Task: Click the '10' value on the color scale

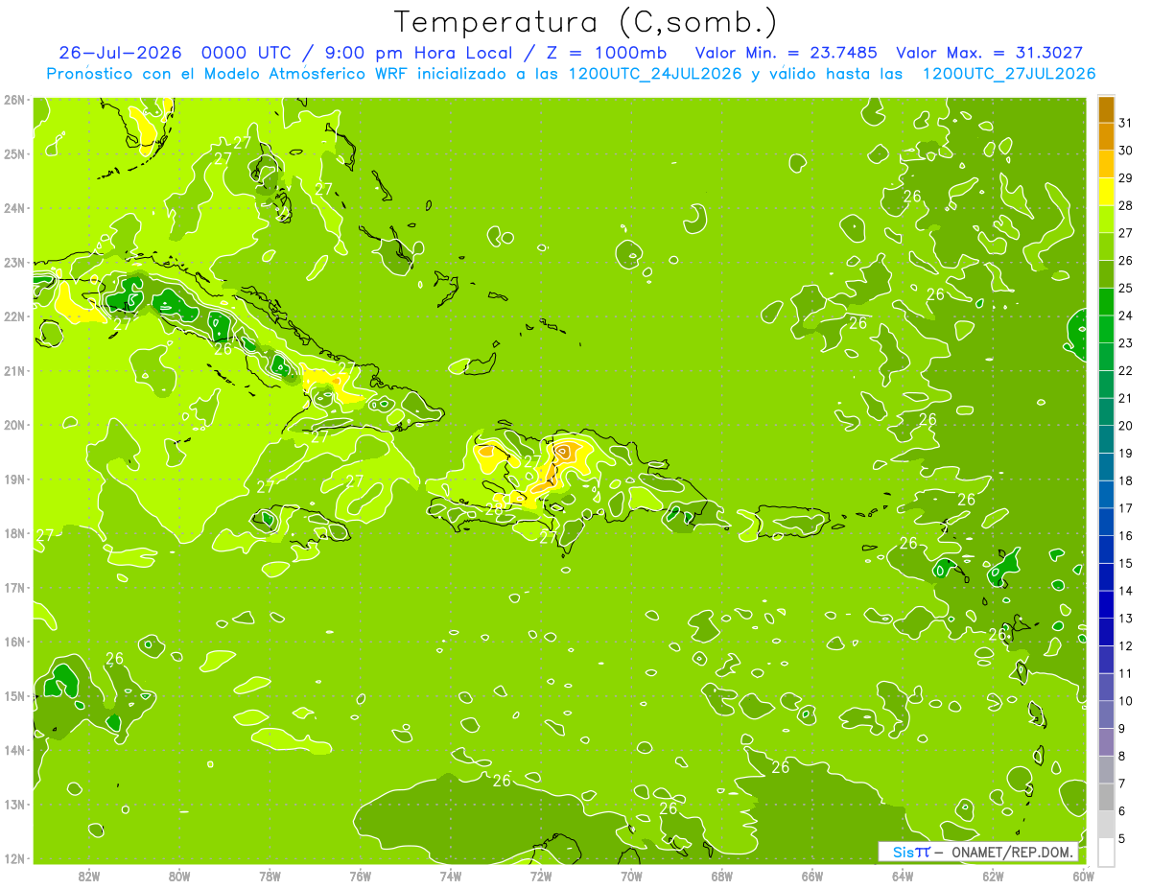Action: [1125, 701]
